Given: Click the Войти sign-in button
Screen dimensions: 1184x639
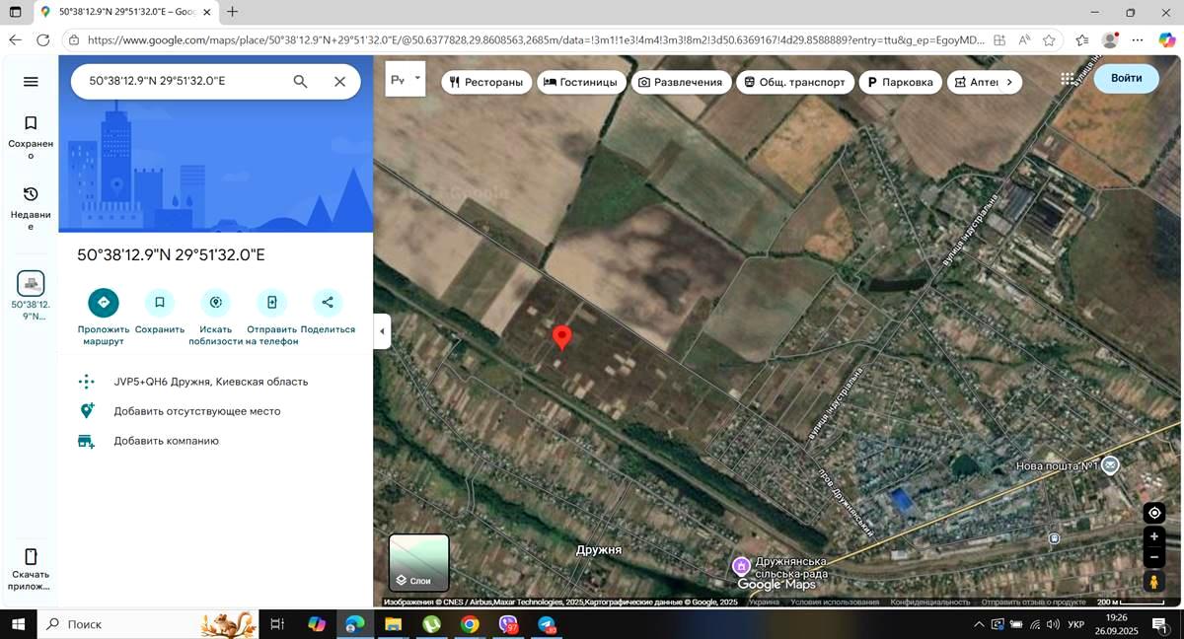Looking at the screenshot, I should [1126, 78].
